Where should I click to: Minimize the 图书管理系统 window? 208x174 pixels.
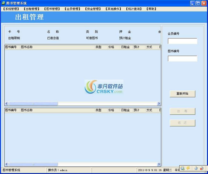click(x=193, y=3)
